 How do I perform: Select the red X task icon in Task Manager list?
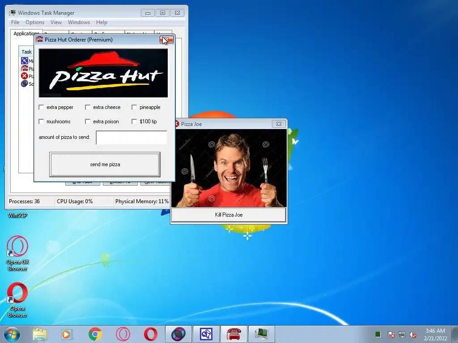[25, 76]
